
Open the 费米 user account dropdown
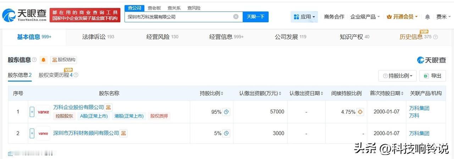(444, 17)
